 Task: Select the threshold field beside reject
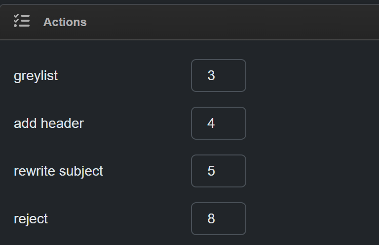point(218,219)
